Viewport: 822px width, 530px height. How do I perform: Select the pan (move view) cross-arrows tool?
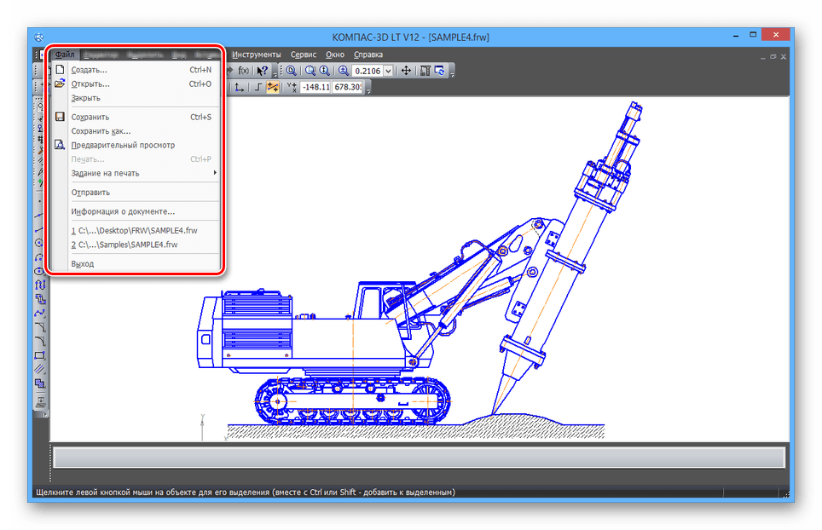[x=407, y=71]
